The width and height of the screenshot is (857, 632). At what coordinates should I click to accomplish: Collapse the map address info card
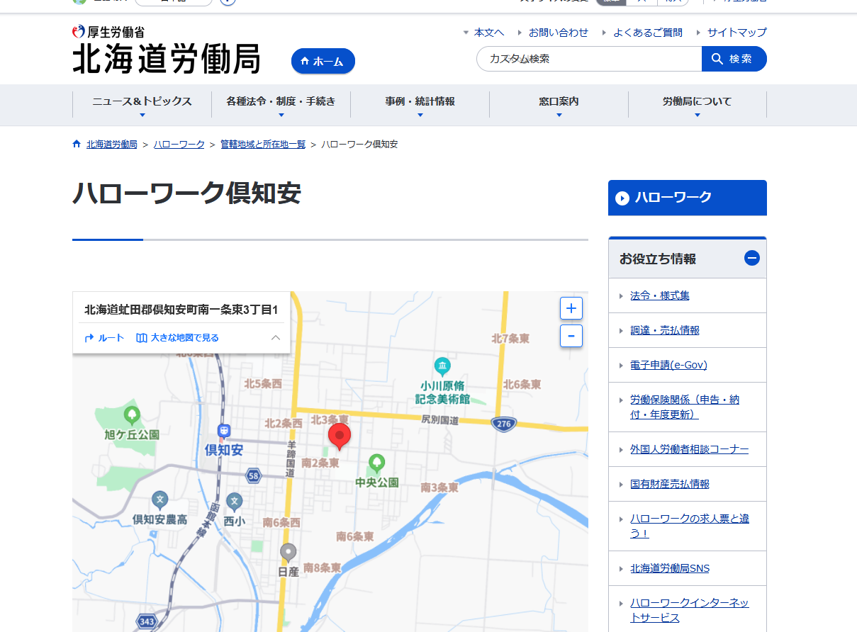(x=276, y=338)
